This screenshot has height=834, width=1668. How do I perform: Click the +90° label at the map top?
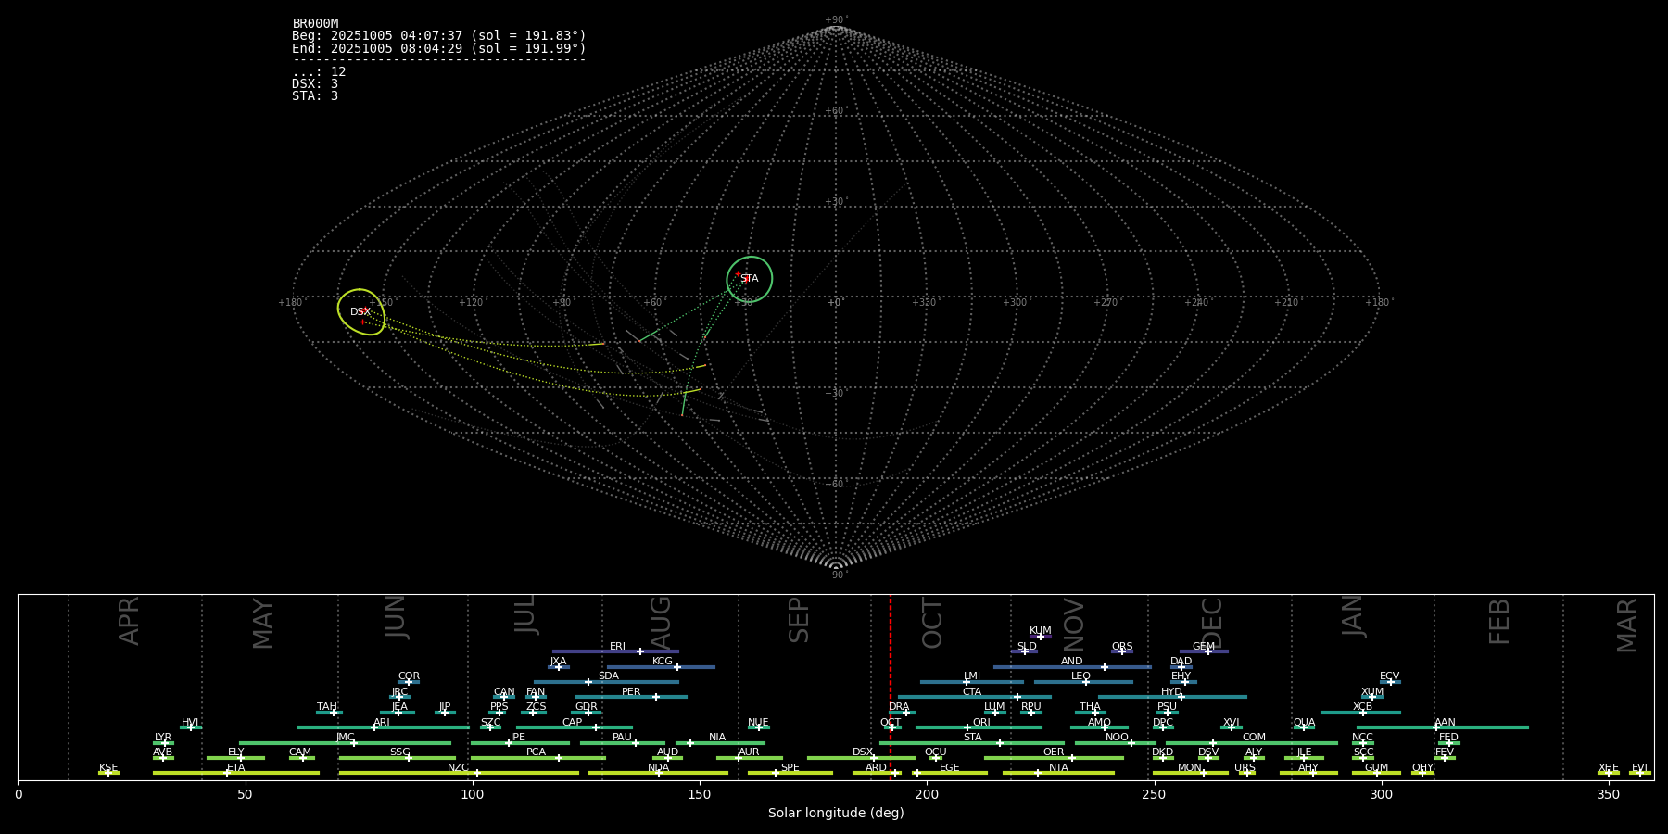[836, 19]
